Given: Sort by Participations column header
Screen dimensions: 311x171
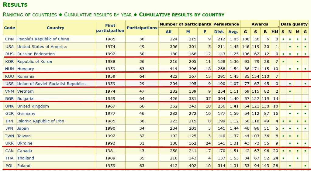Looking at the screenshot, I should [x=142, y=28].
